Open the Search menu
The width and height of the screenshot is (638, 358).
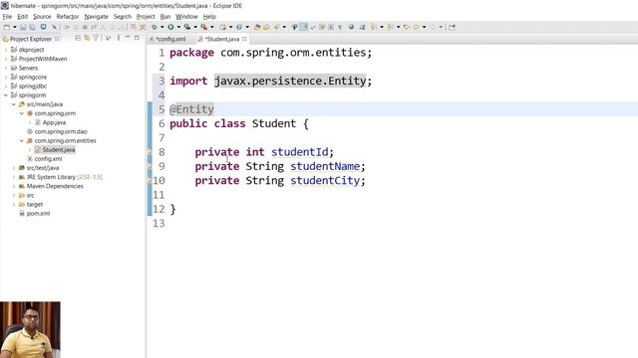[123, 17]
